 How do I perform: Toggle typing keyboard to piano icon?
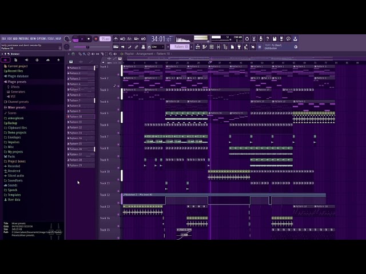(x=116, y=47)
